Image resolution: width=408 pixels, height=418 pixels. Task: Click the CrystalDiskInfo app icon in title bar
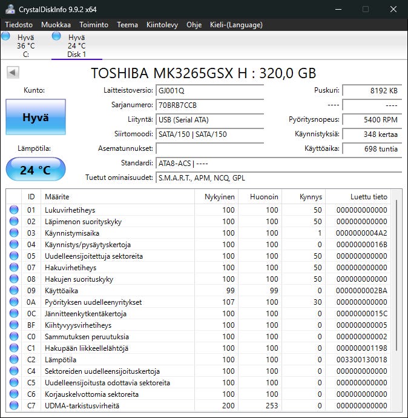(10, 9)
